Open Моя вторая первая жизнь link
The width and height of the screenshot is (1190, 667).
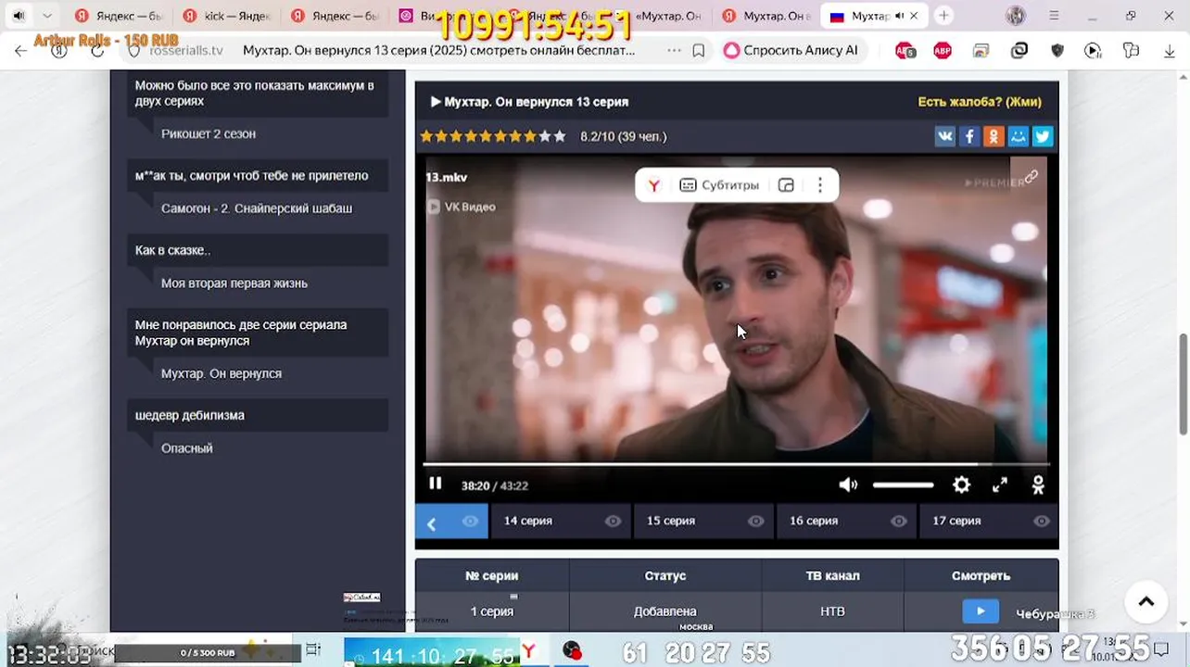point(234,283)
